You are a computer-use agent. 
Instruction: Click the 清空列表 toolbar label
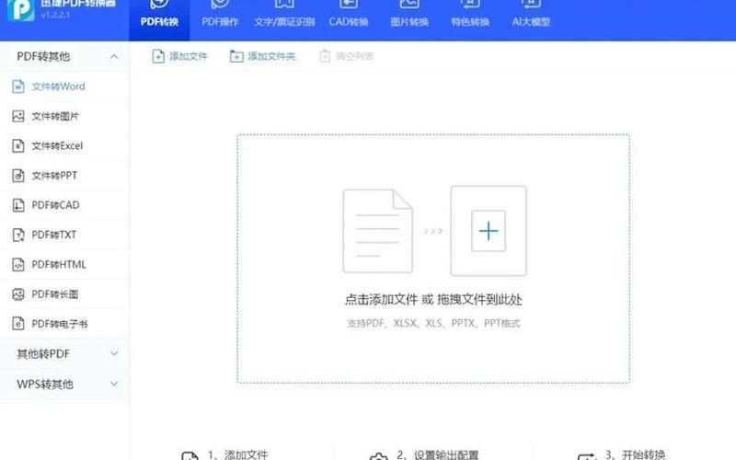click(354, 56)
